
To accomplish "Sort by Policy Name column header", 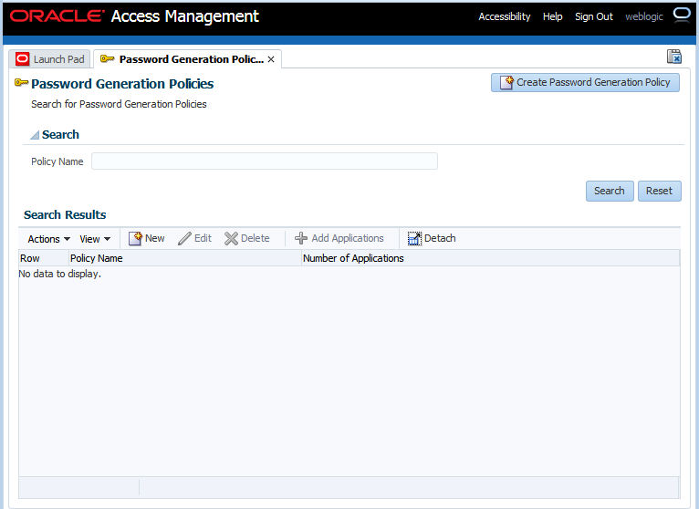I will tap(185, 258).
